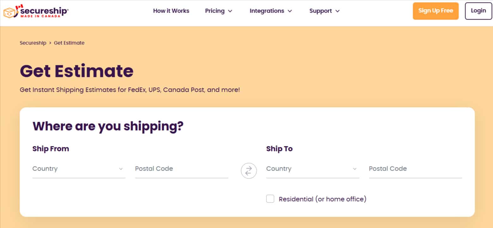The height and width of the screenshot is (228, 493).
Task: Click the Integrations menu chevron arrow
Action: 290,11
